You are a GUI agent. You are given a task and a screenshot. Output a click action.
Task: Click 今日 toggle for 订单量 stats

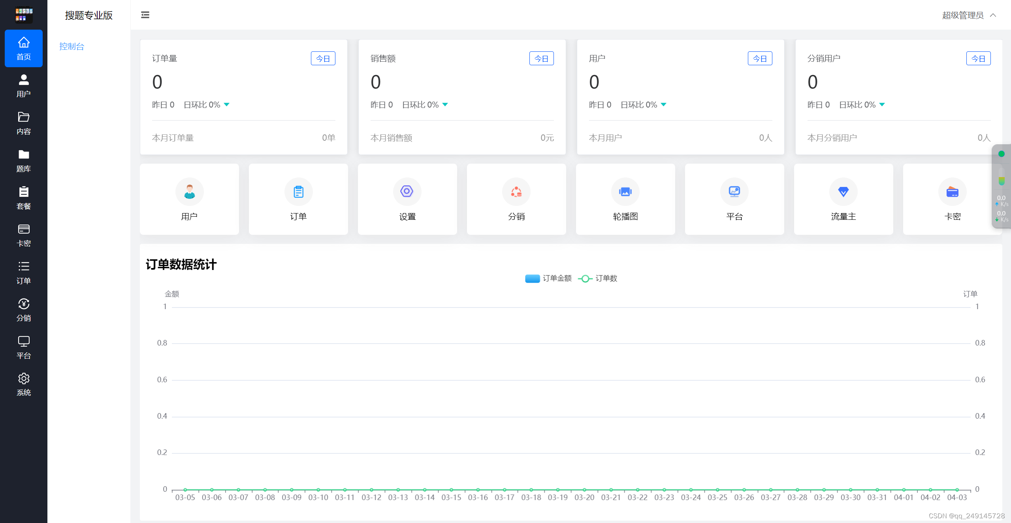pyautogui.click(x=323, y=58)
